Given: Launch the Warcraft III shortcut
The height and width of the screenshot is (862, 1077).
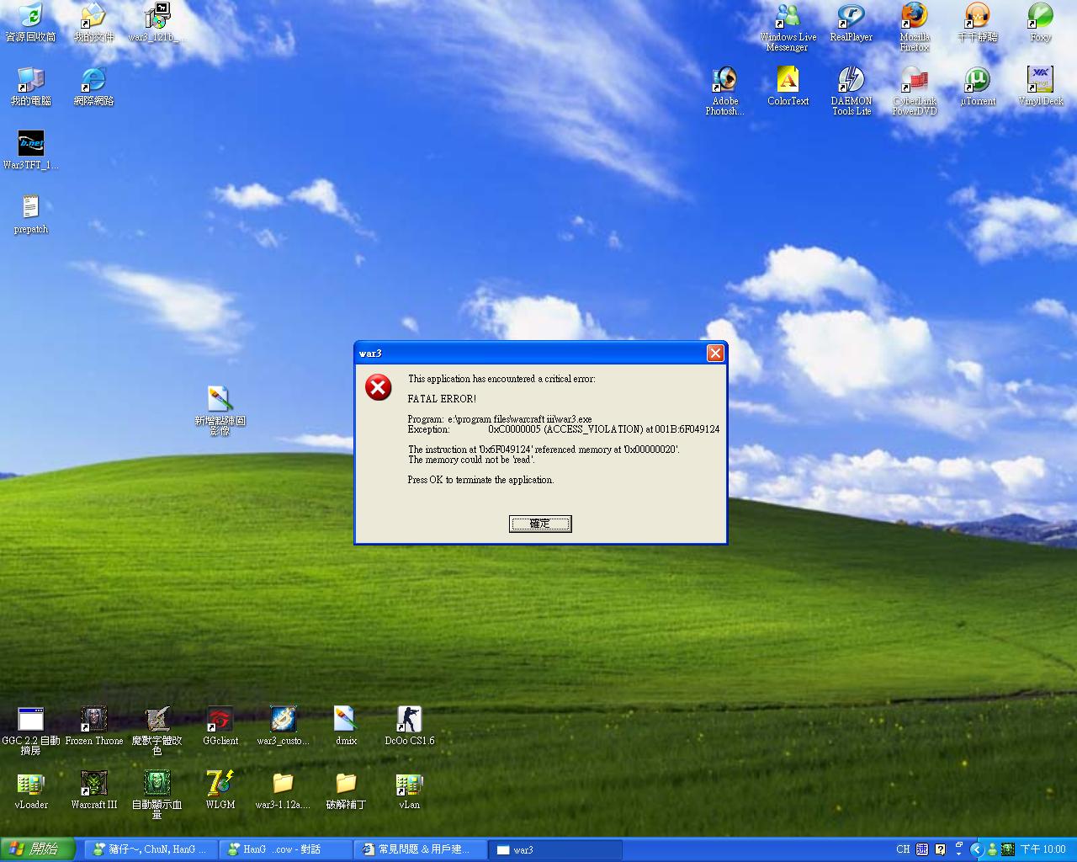Looking at the screenshot, I should (93, 790).
